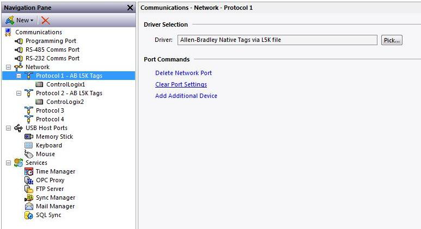Select the OPC Proxy icon
The width and height of the screenshot is (421, 229).
coord(29,180)
